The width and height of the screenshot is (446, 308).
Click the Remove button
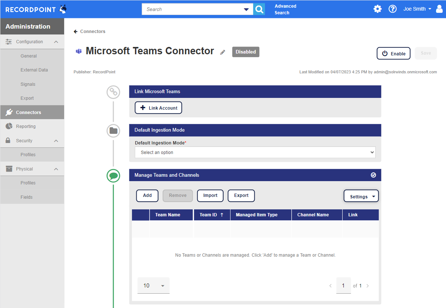tap(178, 196)
